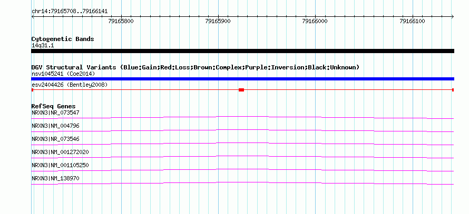Click the 14q31.1 band label
469x214 pixels.
[x=43, y=46]
